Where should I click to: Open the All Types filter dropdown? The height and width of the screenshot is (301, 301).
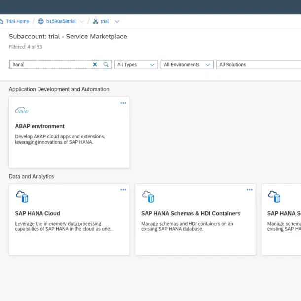point(136,64)
